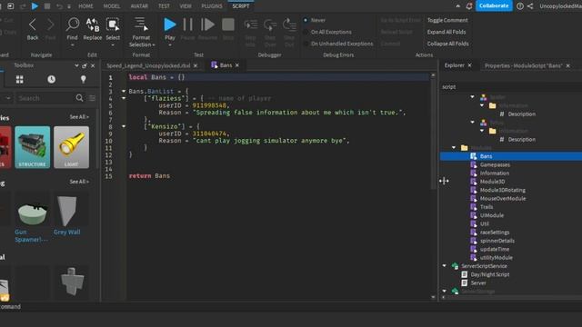The height and width of the screenshot is (327, 582).
Task: Switch to Properties panel tab
Action: 524,65
